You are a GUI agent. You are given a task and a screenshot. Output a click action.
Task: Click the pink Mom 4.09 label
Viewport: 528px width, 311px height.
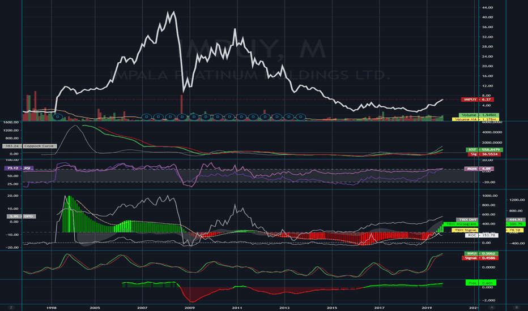tap(479, 169)
